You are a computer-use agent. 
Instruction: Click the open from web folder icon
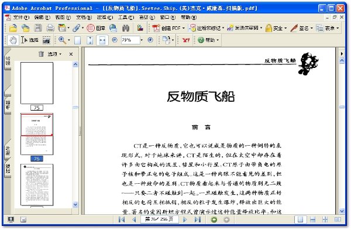pyautogui.click(x=26, y=28)
